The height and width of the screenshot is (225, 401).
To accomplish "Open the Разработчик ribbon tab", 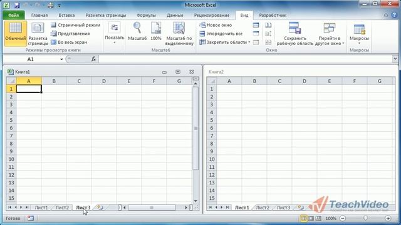I will 273,15.
